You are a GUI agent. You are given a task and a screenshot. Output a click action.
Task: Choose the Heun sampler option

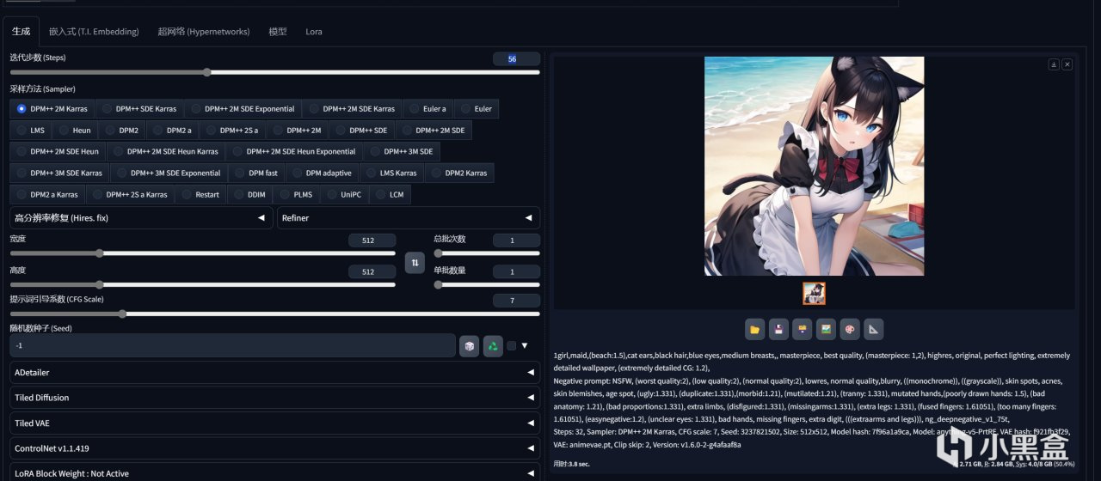[74, 131]
